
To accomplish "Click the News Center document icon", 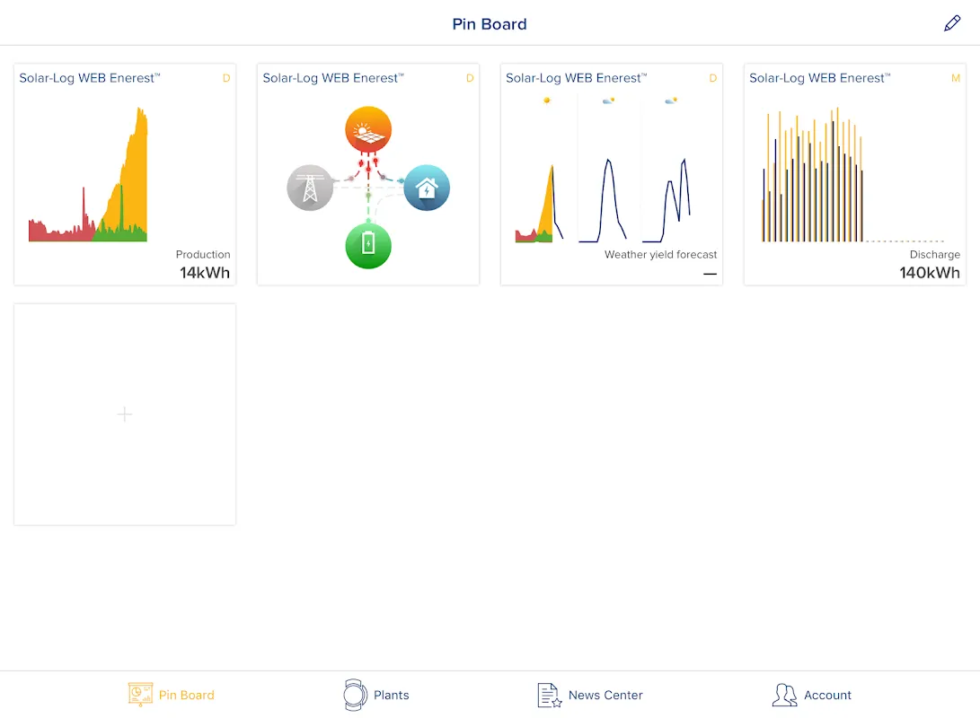I will [x=549, y=695].
